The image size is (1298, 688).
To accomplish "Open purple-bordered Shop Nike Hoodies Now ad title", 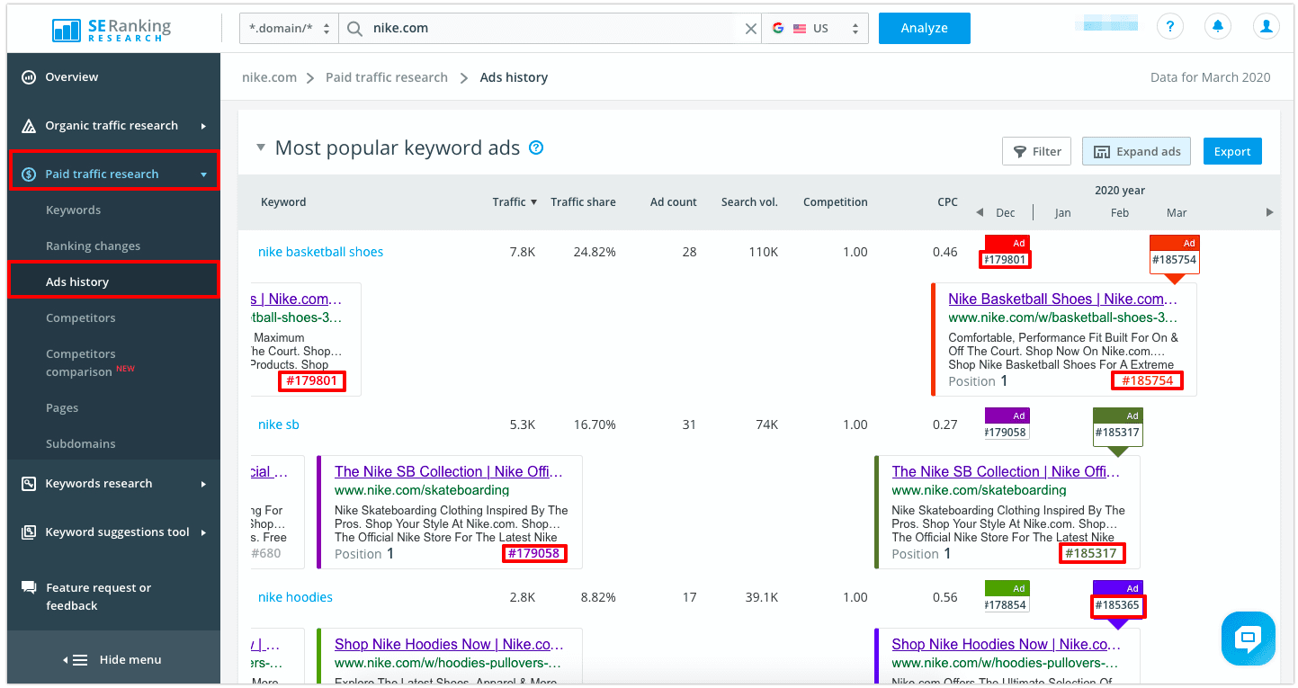I will pyautogui.click(x=1006, y=645).
